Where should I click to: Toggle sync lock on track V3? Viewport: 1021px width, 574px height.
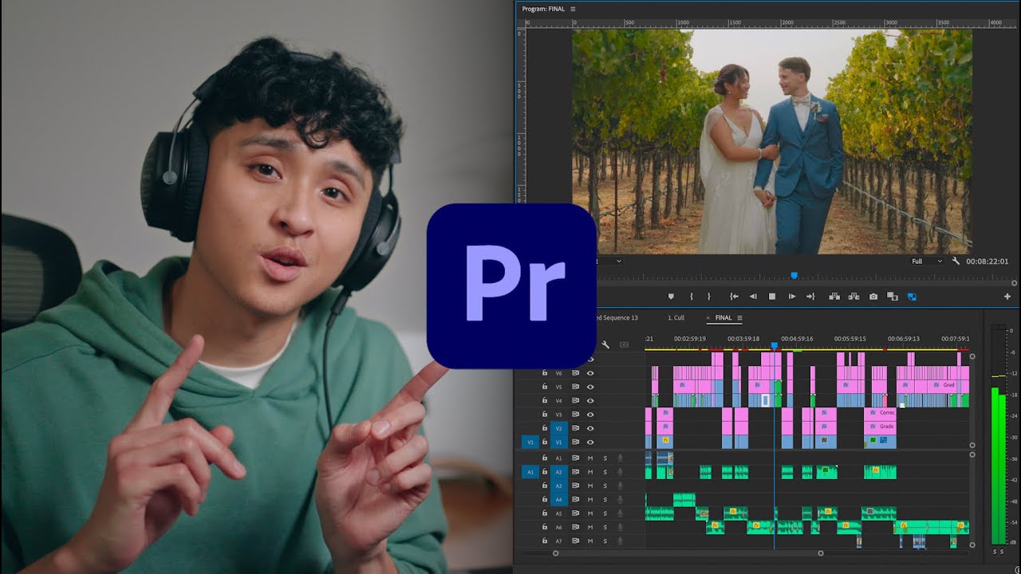click(575, 414)
